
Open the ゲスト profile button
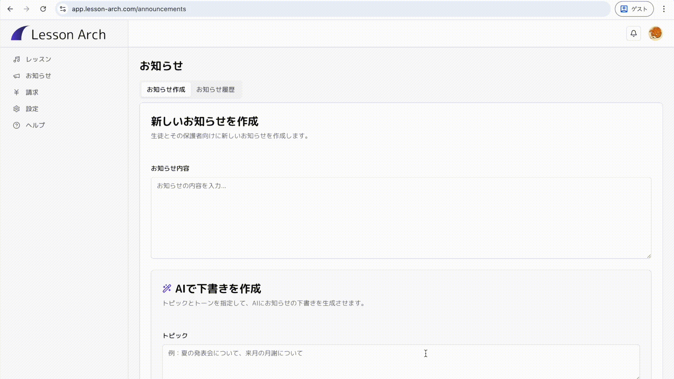point(634,9)
